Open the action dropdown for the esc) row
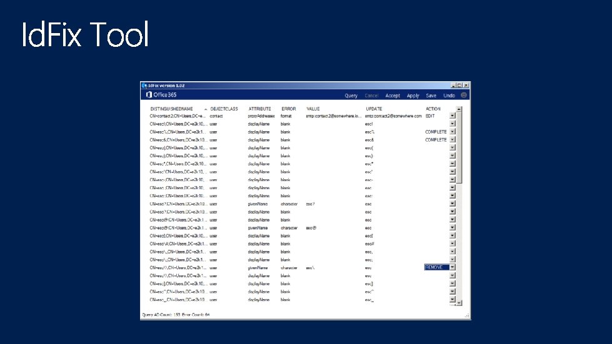612x344 pixels. click(453, 156)
